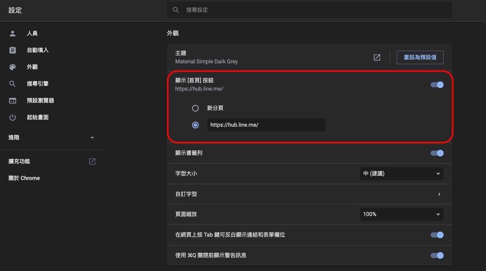Click the external-link icon next to 擴充功能
Image resolution: width=486 pixels, height=271 pixels.
coord(92,161)
